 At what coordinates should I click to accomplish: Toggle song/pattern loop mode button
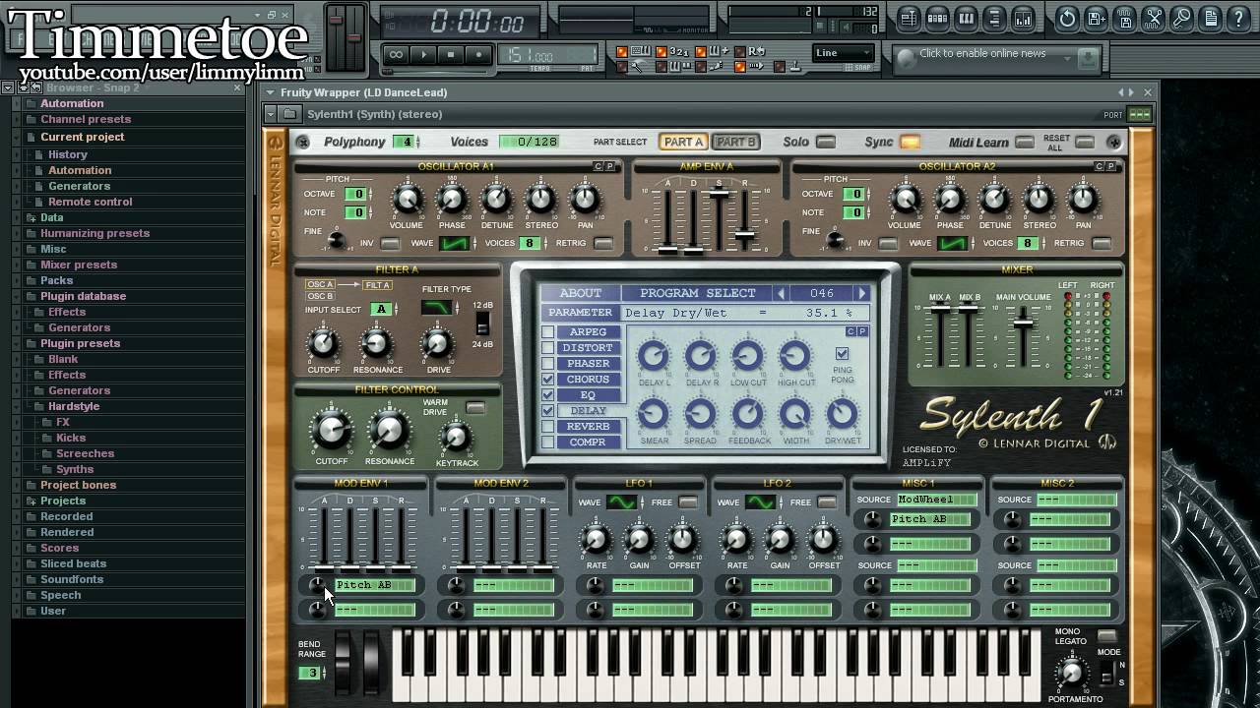[396, 55]
